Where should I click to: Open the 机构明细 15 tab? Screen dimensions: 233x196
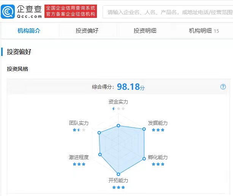204,31
